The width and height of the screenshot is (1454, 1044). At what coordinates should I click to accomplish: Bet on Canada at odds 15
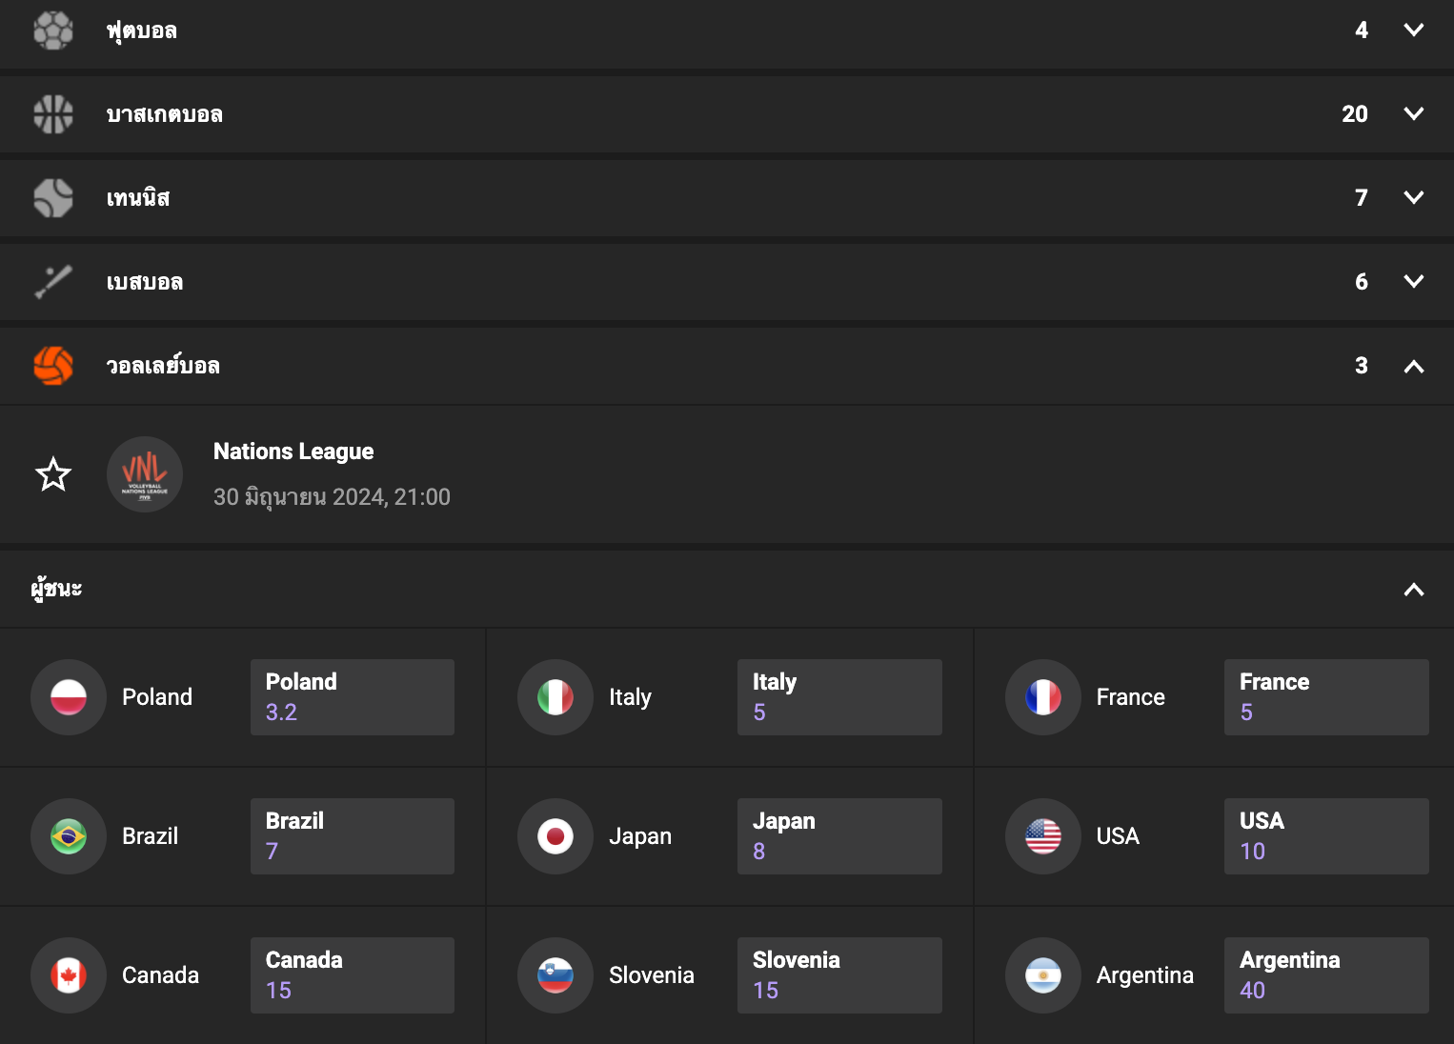point(353,975)
